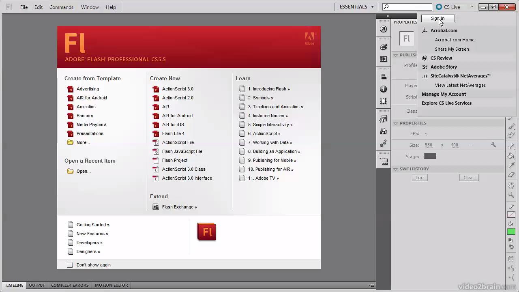Select the Hand tool
This screenshot has width=519, height=292.
[511, 185]
